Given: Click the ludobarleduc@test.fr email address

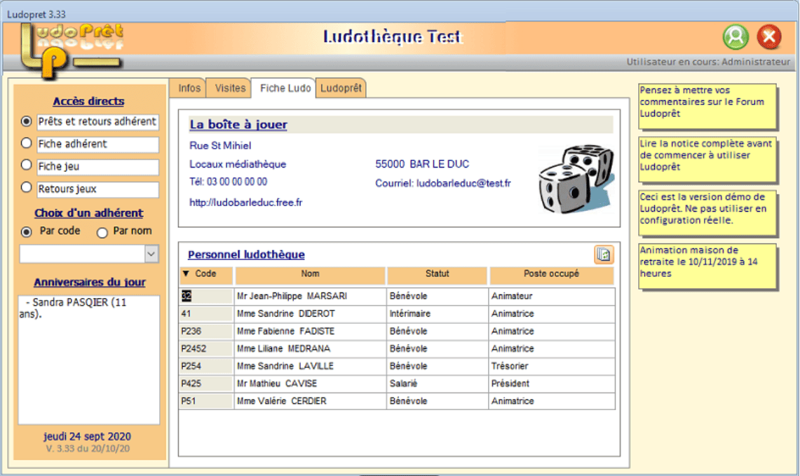Looking at the screenshot, I should tap(463, 183).
